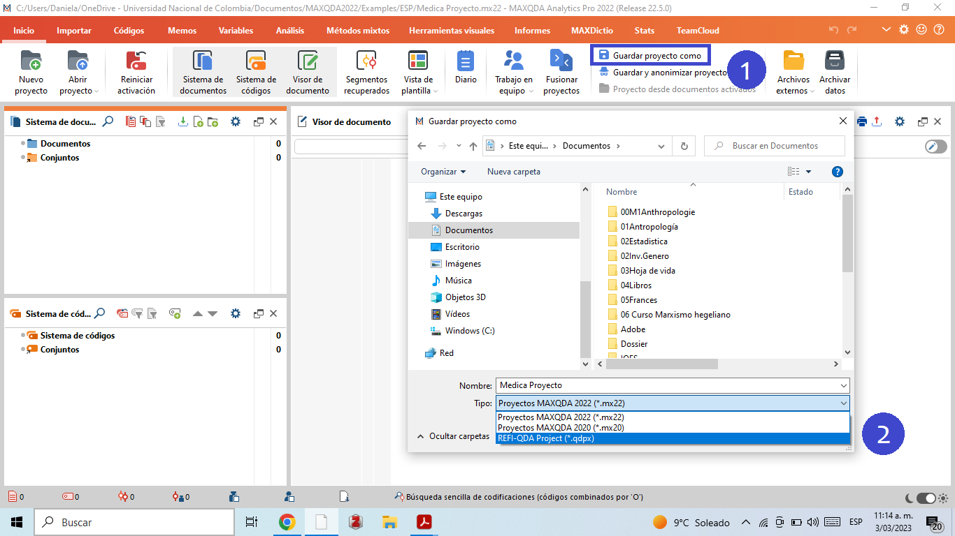Click Guardar proyecto como button
955x536 pixels.
(x=650, y=55)
